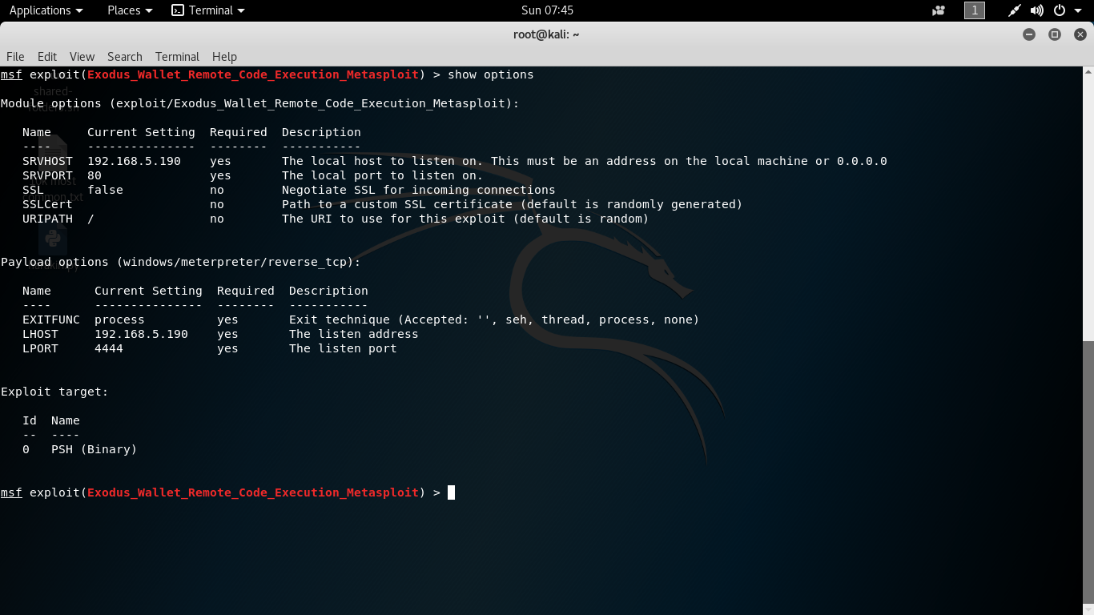Click the 'yes' Required value in SRVPORT row
Viewport: 1094px width, 615px height.
[220, 175]
